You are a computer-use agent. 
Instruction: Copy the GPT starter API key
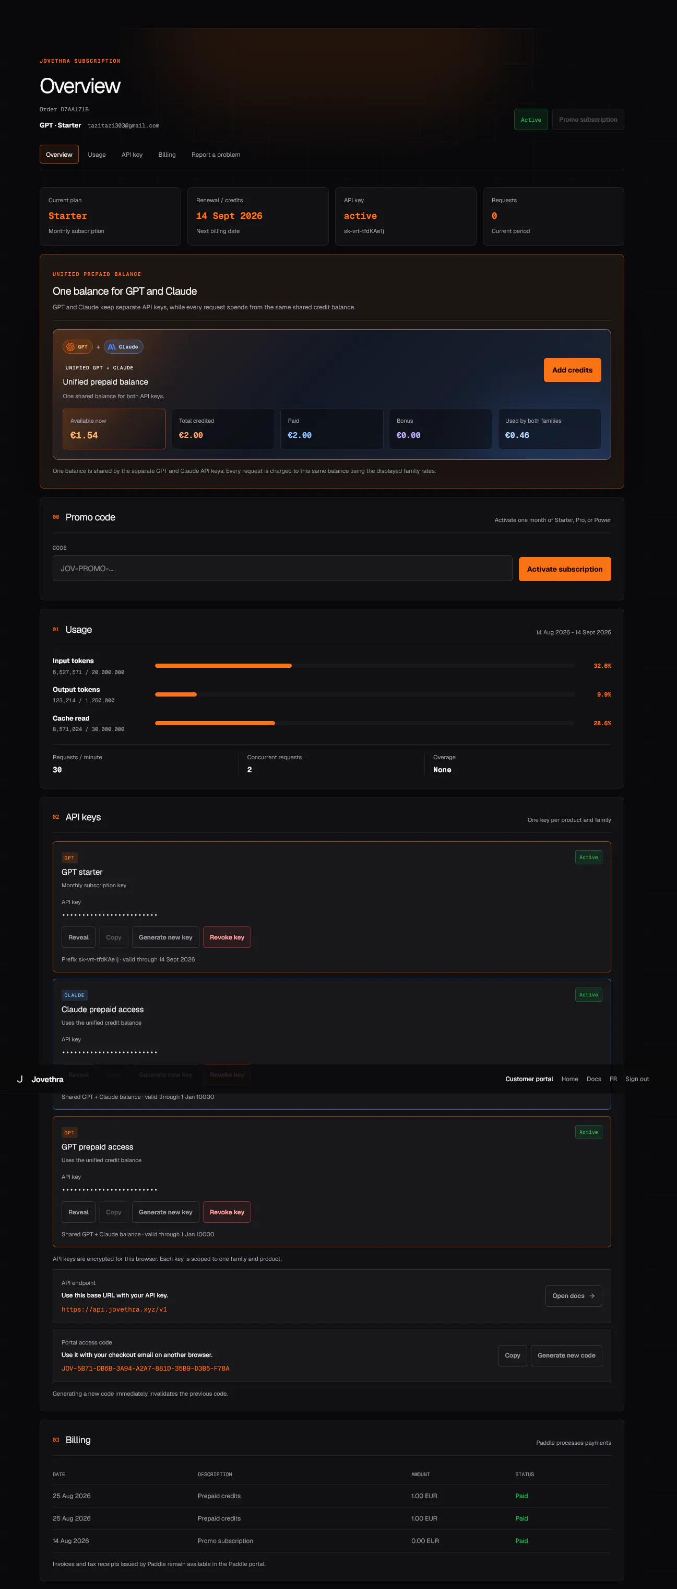113,937
